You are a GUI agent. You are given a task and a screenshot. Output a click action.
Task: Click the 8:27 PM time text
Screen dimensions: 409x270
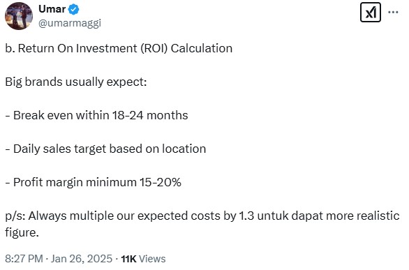tap(24, 259)
